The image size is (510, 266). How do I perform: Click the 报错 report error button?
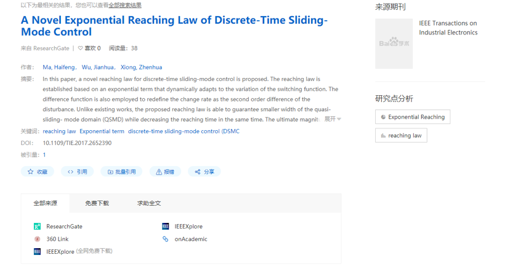coord(165,171)
